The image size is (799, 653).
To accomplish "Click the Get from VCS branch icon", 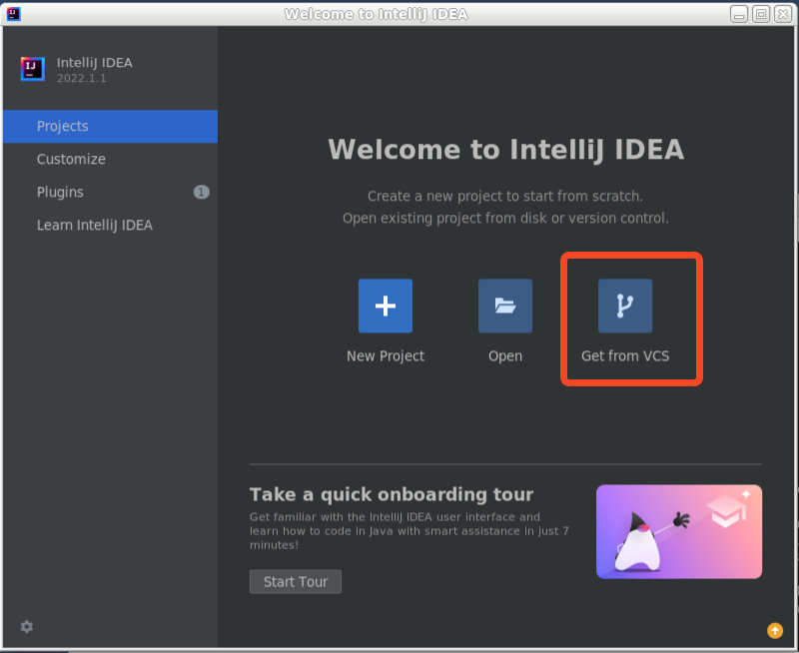I will [625, 306].
